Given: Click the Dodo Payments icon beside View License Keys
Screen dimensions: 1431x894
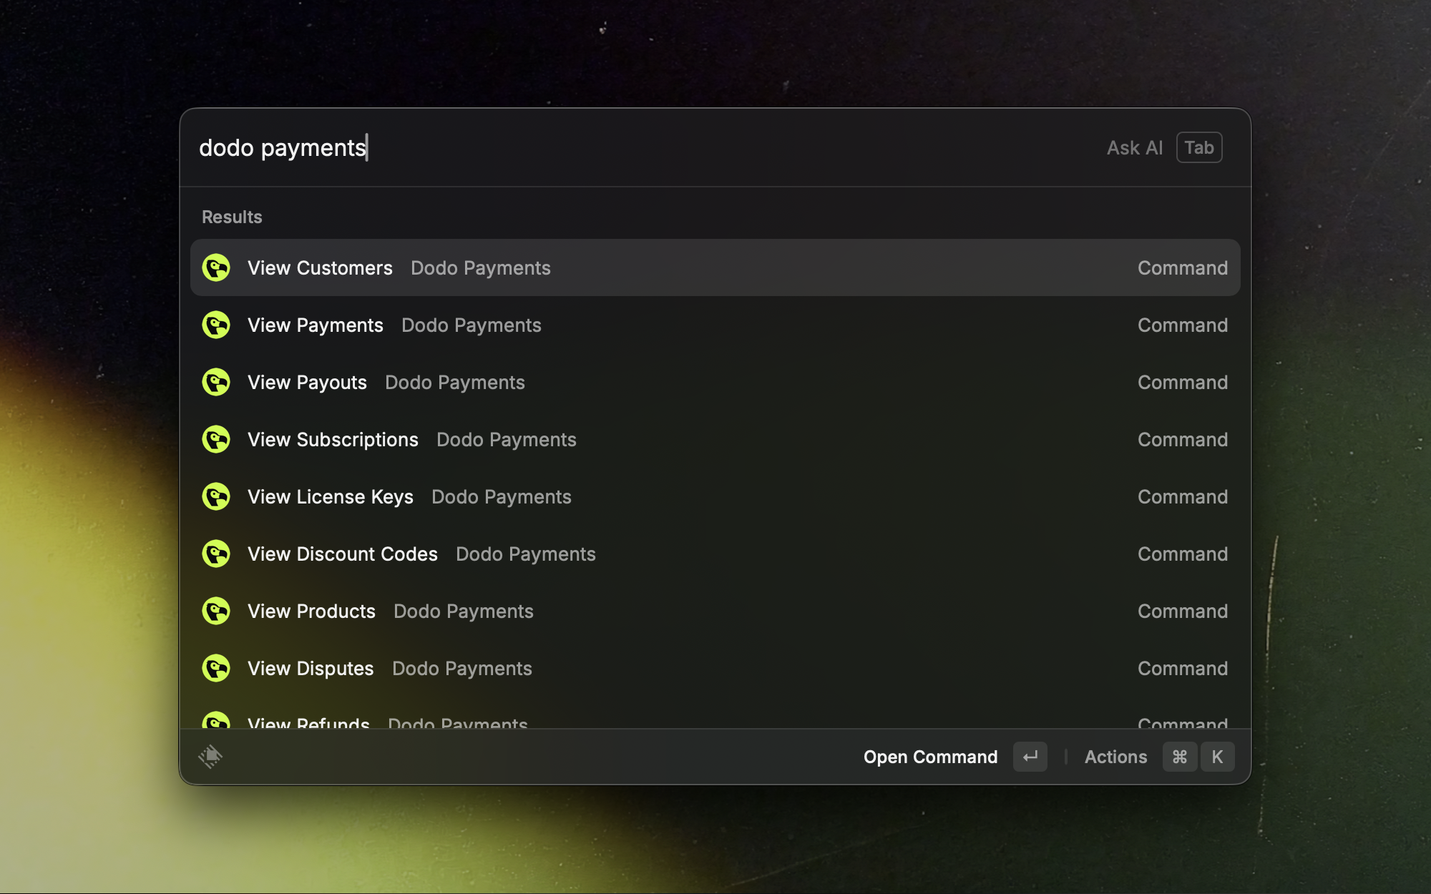Looking at the screenshot, I should (x=216, y=496).
